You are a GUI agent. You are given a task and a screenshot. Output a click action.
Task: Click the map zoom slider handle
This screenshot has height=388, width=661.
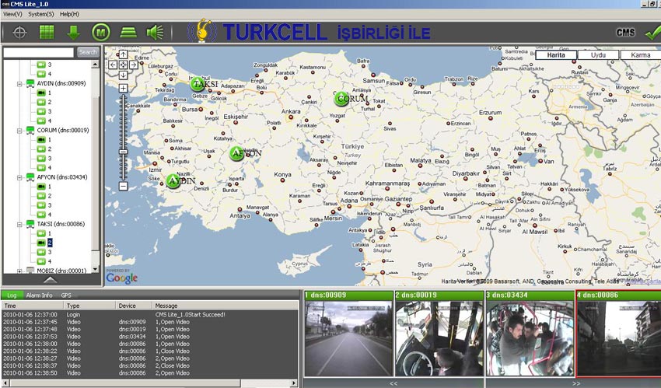pyautogui.click(x=123, y=152)
